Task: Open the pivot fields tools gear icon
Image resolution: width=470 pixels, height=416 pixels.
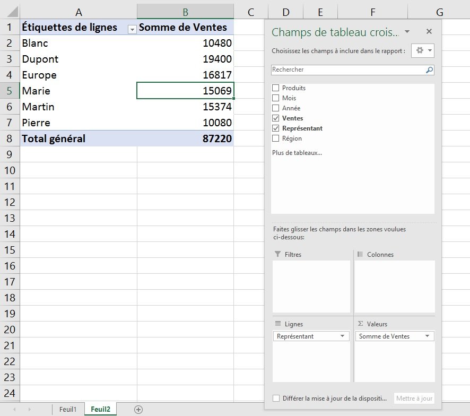Action: pyautogui.click(x=420, y=49)
